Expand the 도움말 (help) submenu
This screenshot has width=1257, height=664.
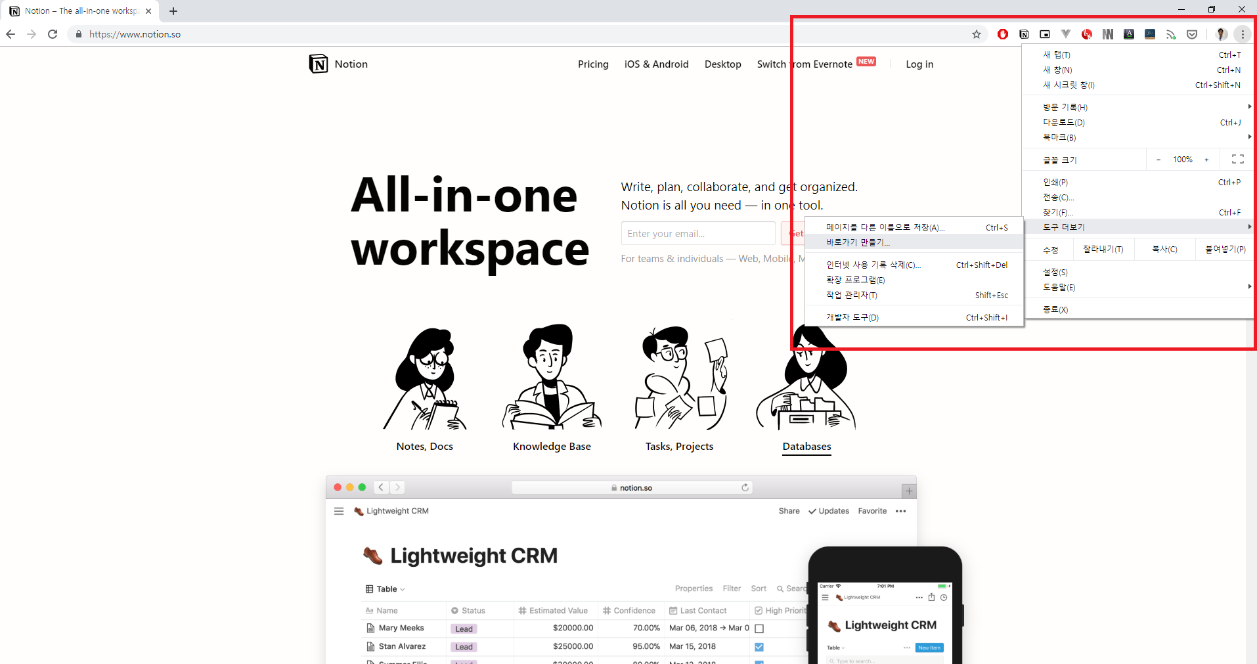point(1138,287)
